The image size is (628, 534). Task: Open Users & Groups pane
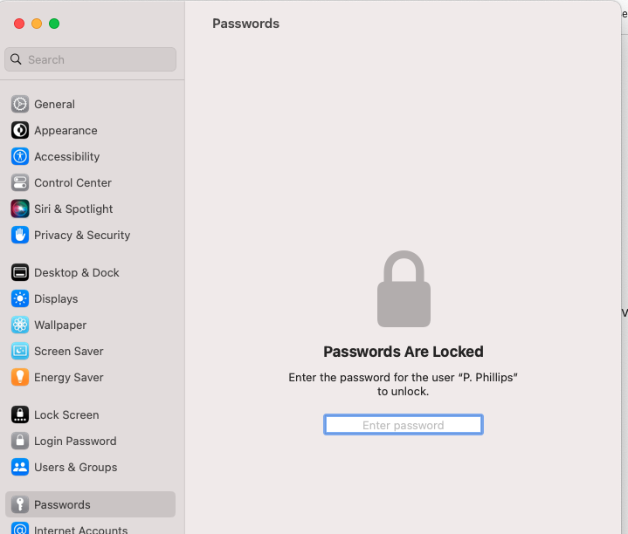(x=74, y=467)
